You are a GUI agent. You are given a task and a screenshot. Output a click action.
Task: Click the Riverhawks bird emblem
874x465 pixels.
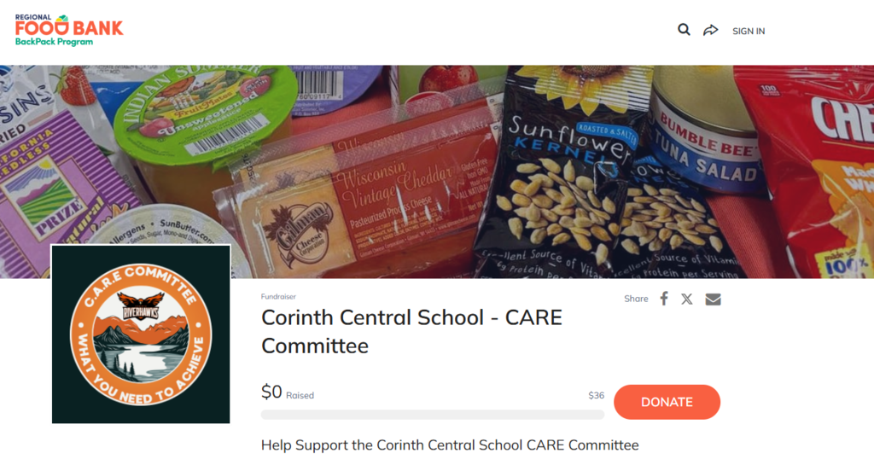pos(141,305)
